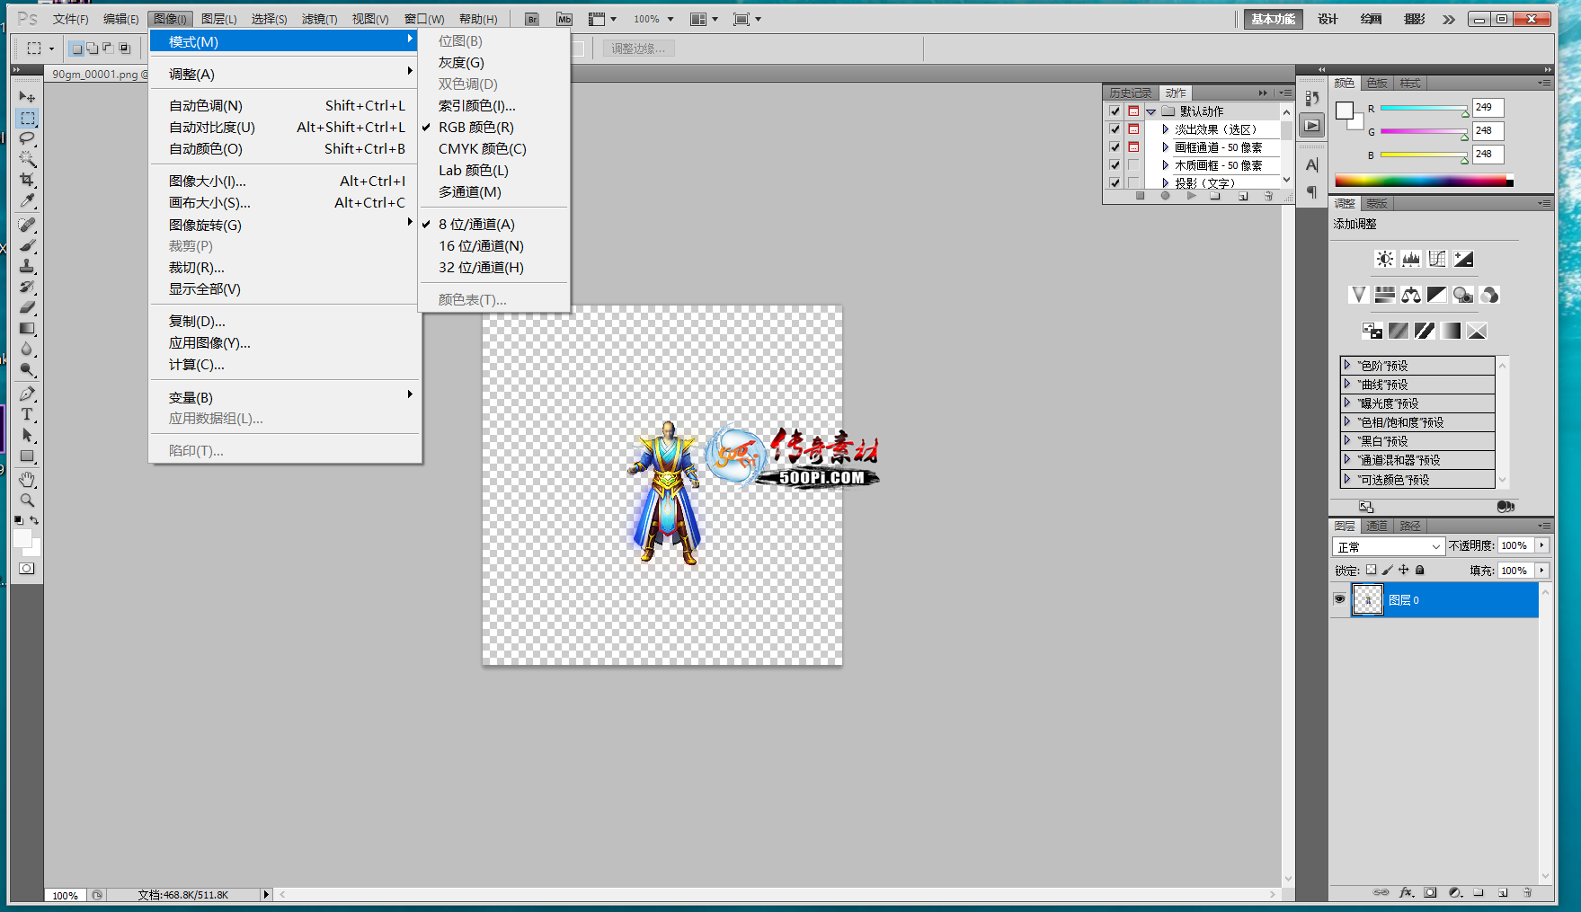
Task: Collapse the 默认动作 folder
Action: pyautogui.click(x=1150, y=111)
